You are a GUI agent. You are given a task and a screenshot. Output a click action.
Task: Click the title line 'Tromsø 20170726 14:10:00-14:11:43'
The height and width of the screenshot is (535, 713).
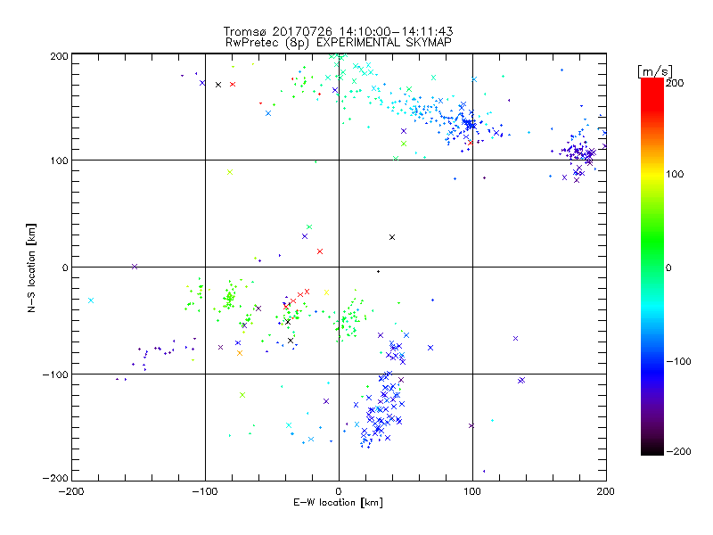tap(338, 31)
